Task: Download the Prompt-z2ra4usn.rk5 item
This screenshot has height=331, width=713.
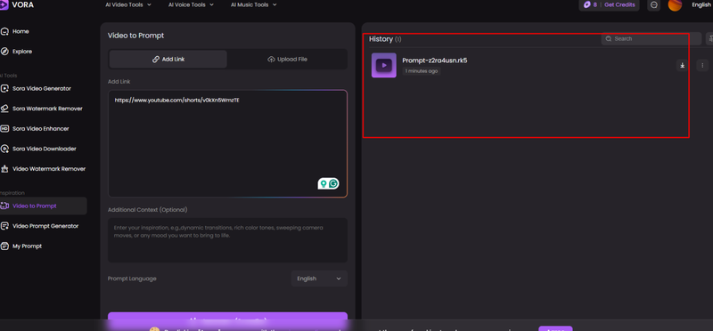Action: pos(682,65)
